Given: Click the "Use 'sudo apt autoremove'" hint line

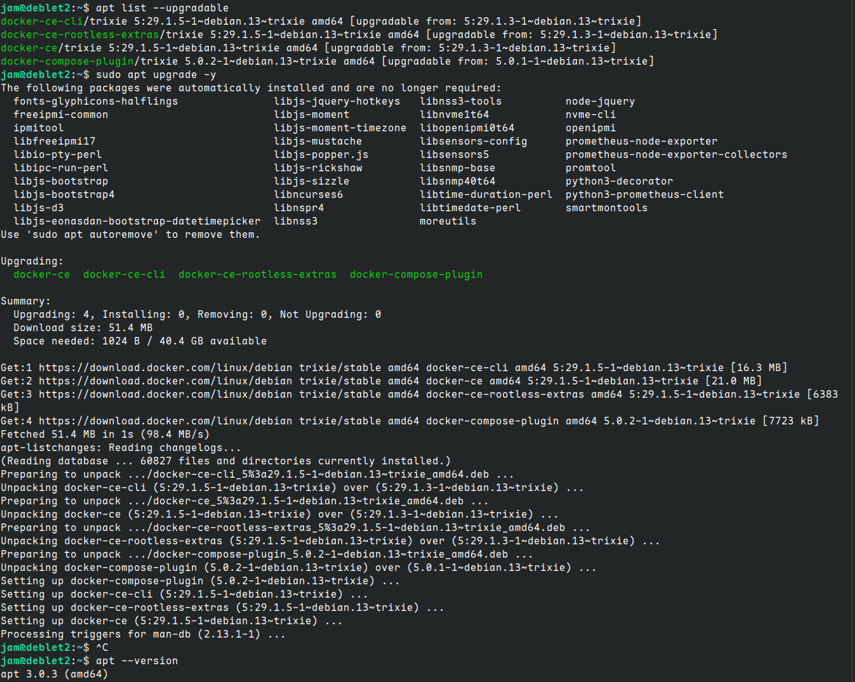Looking at the screenshot, I should pyautogui.click(x=130, y=235).
